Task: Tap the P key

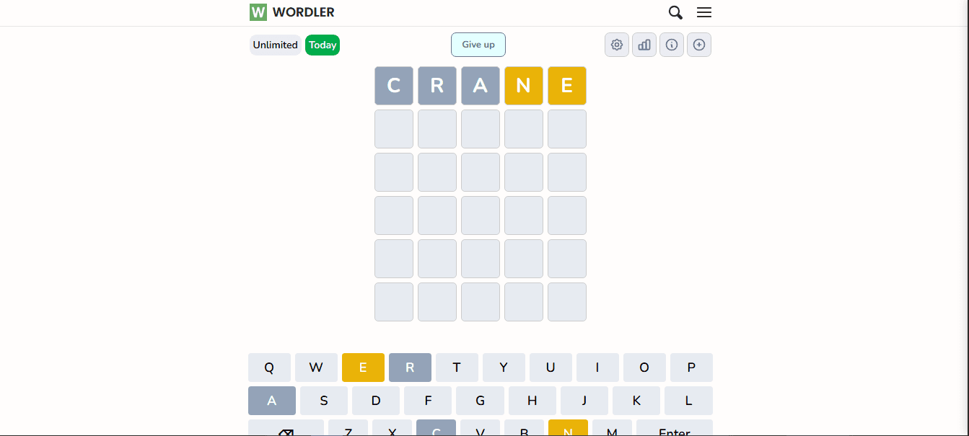Action: (691, 368)
